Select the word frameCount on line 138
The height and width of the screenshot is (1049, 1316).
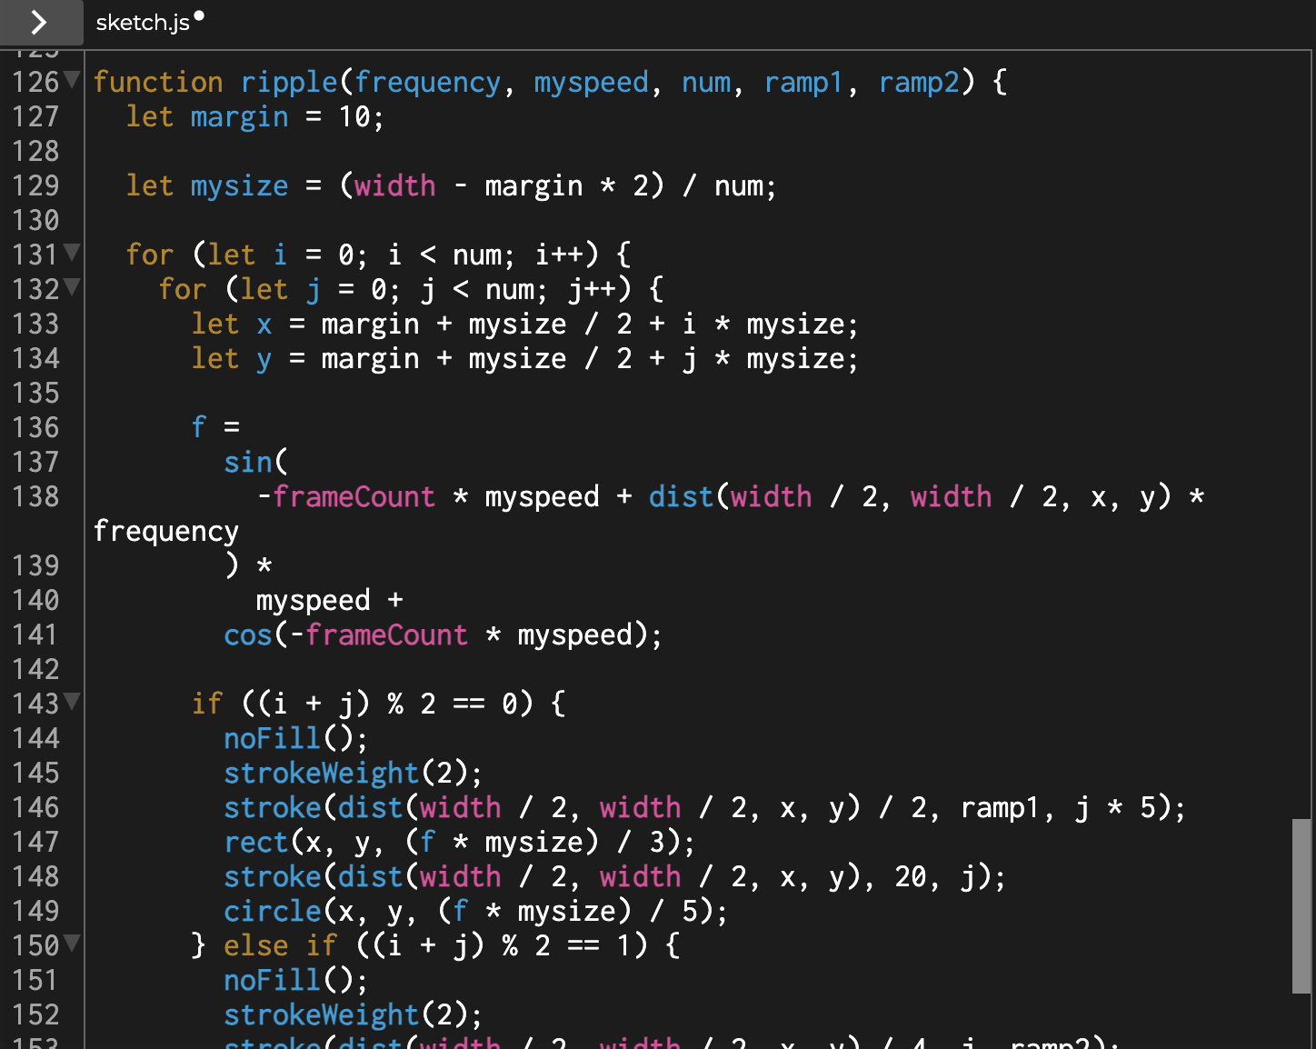point(354,496)
